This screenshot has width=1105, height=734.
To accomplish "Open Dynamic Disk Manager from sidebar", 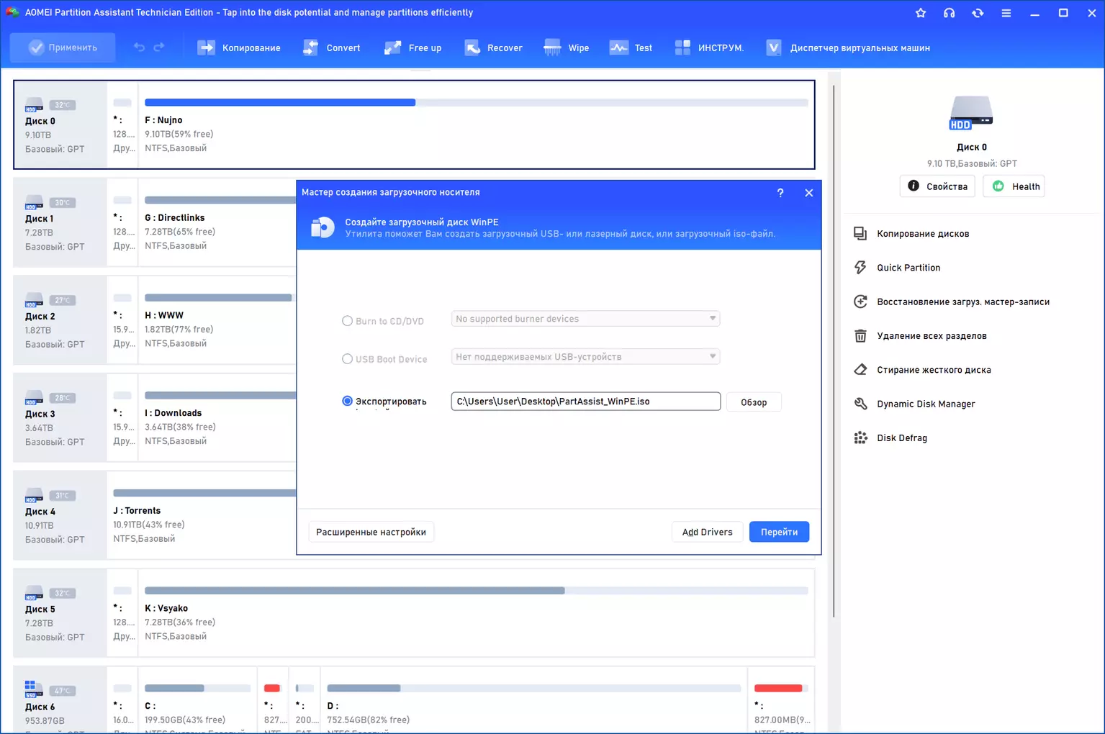I will coord(926,404).
